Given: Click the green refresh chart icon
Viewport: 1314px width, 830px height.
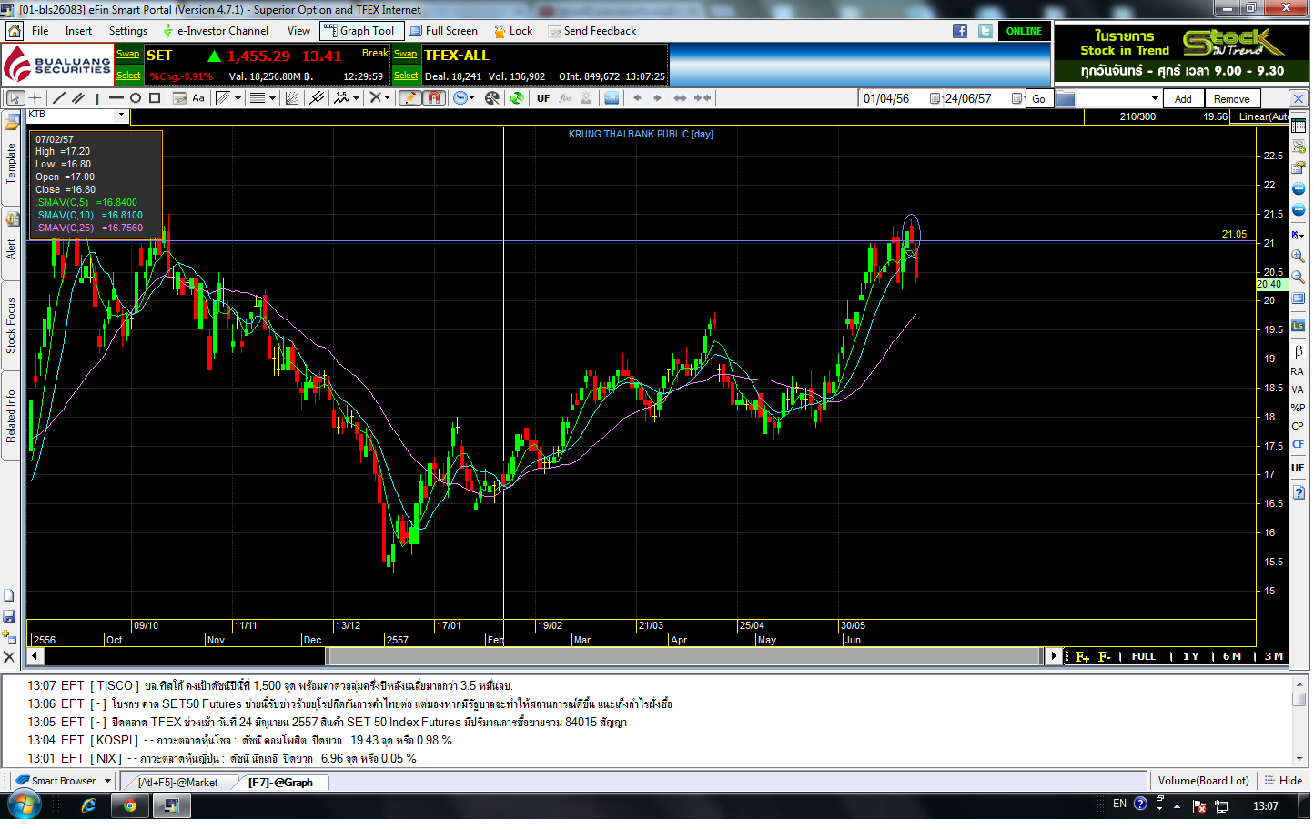Looking at the screenshot, I should [517, 98].
